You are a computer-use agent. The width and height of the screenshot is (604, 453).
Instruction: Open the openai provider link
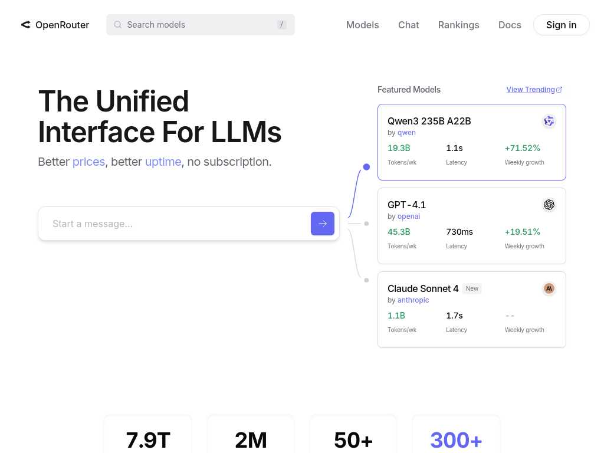tap(409, 216)
